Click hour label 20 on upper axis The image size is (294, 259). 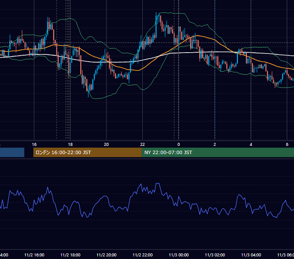(106, 145)
